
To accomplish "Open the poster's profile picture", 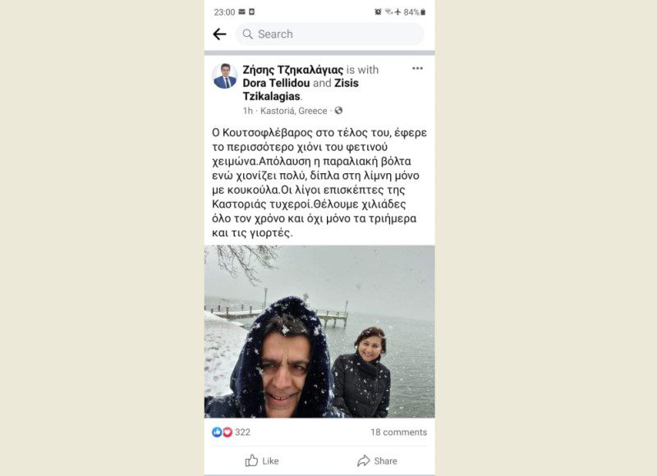I will click(x=224, y=76).
